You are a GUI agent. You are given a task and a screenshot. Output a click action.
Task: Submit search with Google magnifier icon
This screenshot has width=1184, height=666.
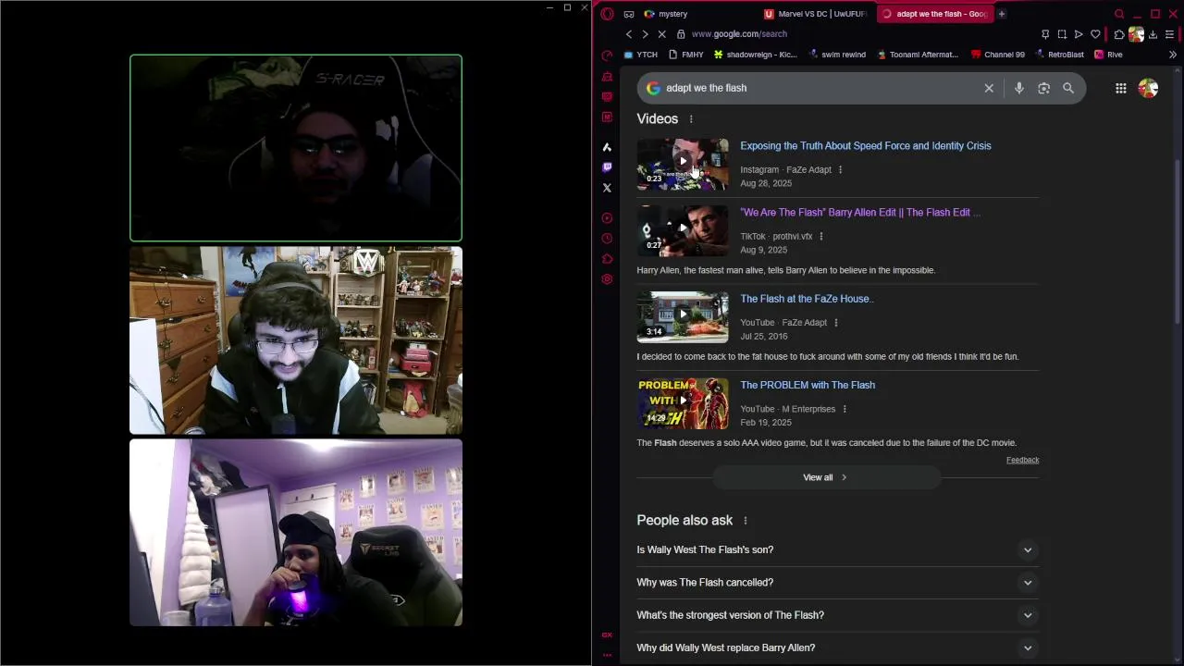1068,88
